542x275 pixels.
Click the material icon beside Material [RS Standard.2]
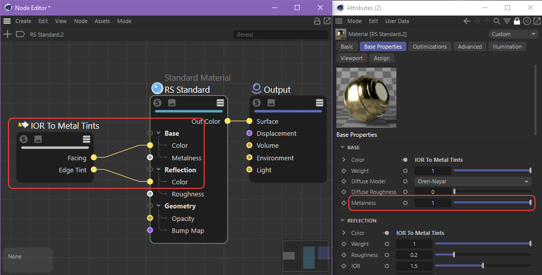[x=341, y=34]
